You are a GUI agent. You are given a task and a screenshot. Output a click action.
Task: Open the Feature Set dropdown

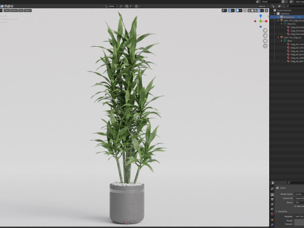pos(299,198)
